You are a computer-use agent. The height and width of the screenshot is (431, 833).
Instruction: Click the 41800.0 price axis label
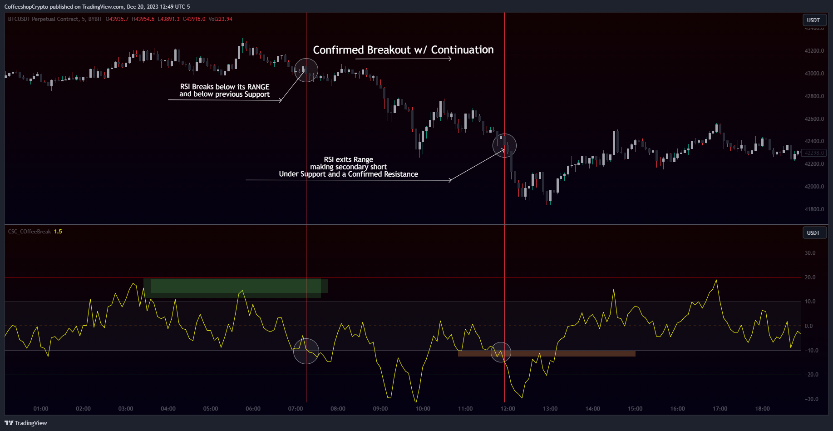[814, 209]
